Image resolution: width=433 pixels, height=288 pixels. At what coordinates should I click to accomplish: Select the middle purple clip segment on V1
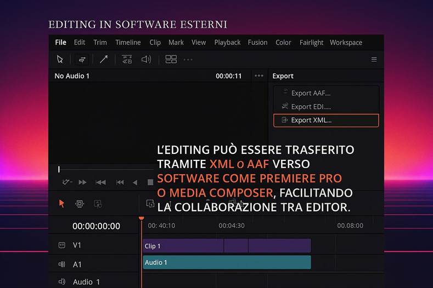(x=236, y=246)
